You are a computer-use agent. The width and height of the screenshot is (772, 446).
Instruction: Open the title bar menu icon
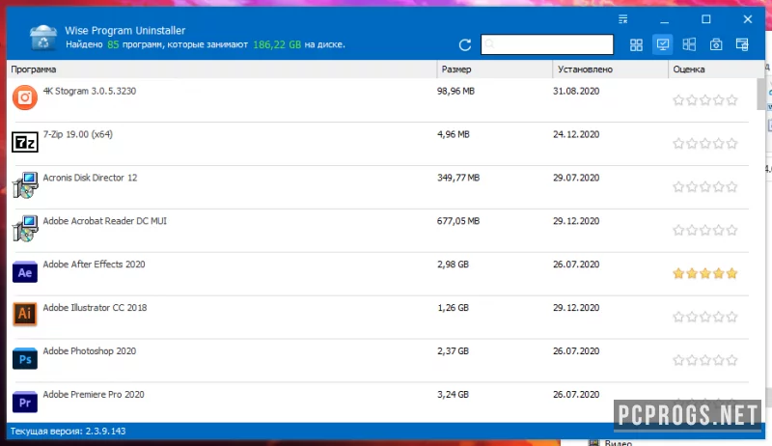click(x=622, y=19)
